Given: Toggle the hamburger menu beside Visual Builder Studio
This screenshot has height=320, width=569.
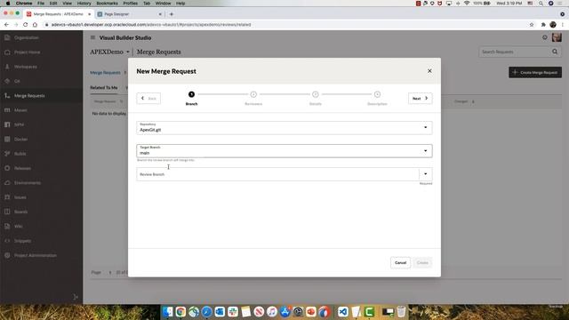Looking at the screenshot, I should [x=92, y=37].
